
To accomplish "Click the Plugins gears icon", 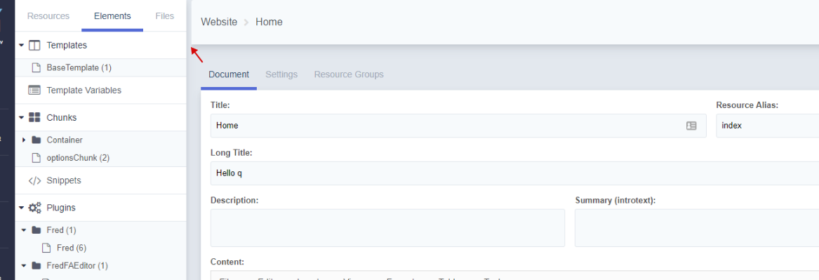I will 34,208.
